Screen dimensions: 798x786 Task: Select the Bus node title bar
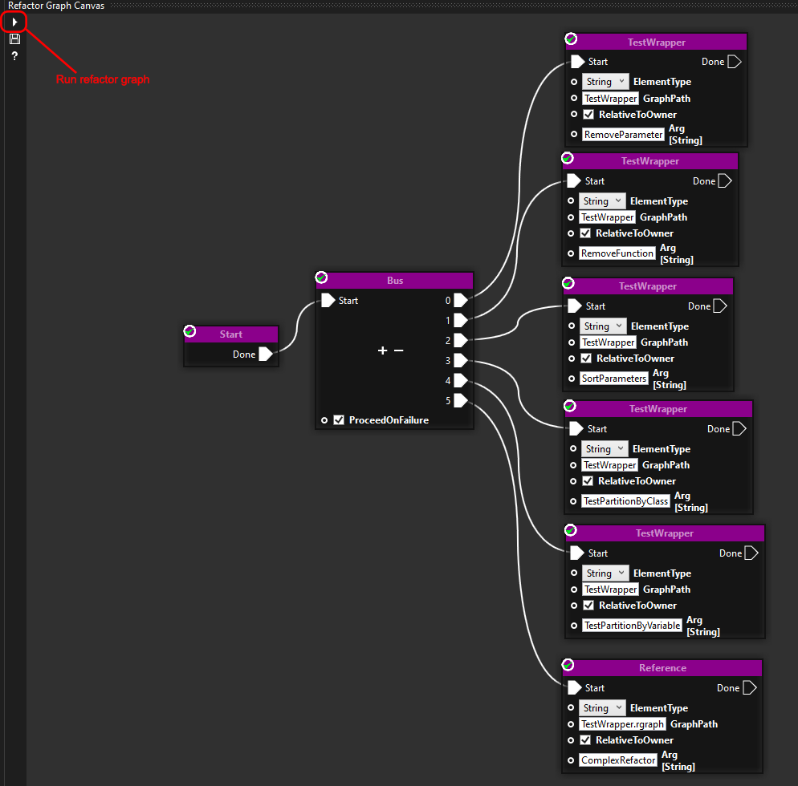tap(395, 281)
